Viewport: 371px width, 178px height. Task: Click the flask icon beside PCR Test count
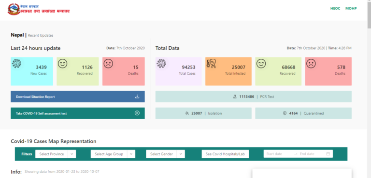pos(235,96)
